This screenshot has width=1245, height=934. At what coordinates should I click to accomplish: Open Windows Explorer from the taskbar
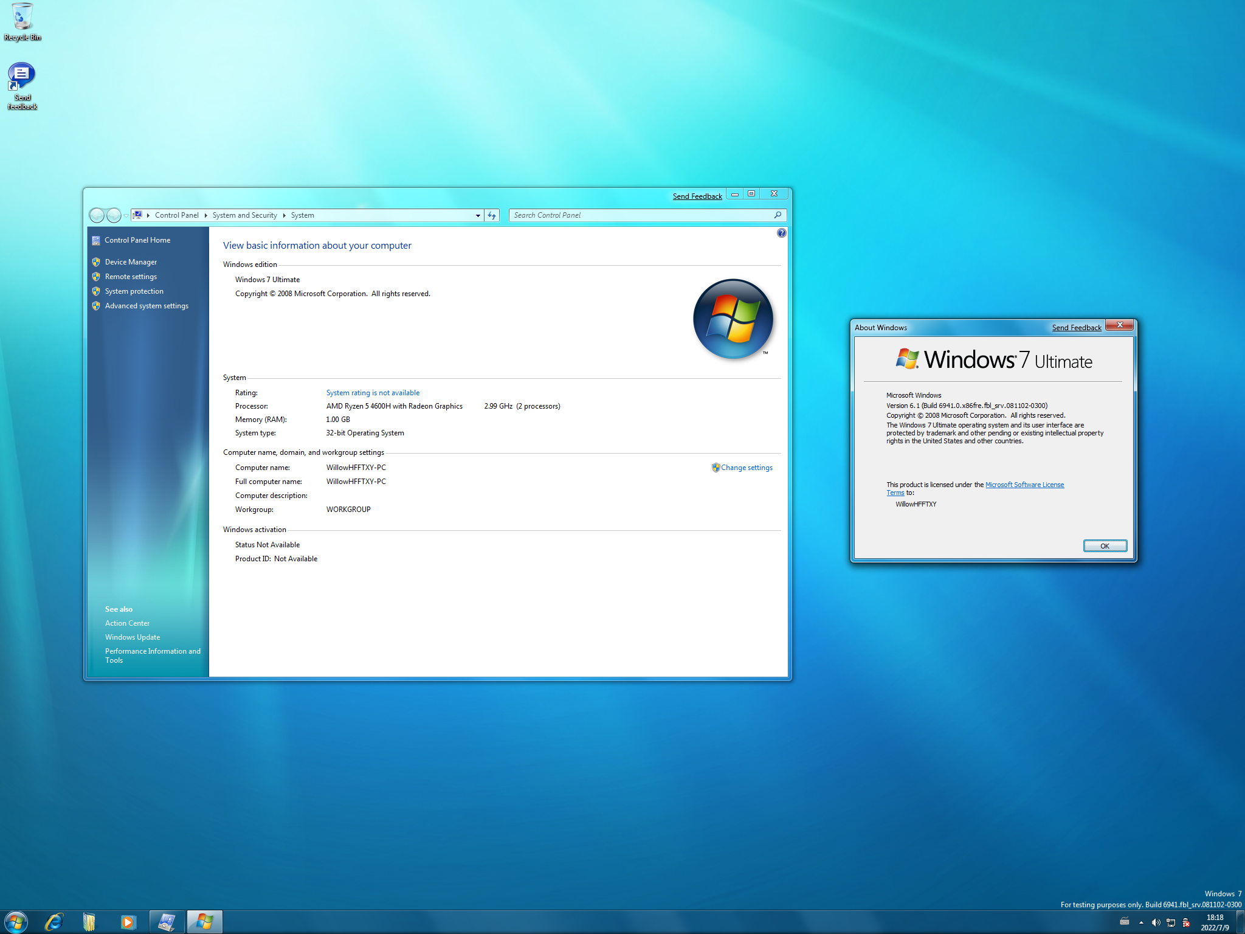pyautogui.click(x=89, y=922)
